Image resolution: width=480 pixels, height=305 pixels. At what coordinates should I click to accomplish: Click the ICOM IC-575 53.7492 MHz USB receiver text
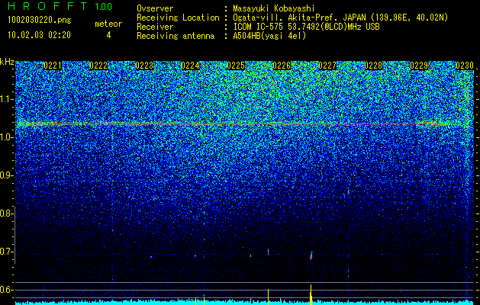tap(306, 27)
